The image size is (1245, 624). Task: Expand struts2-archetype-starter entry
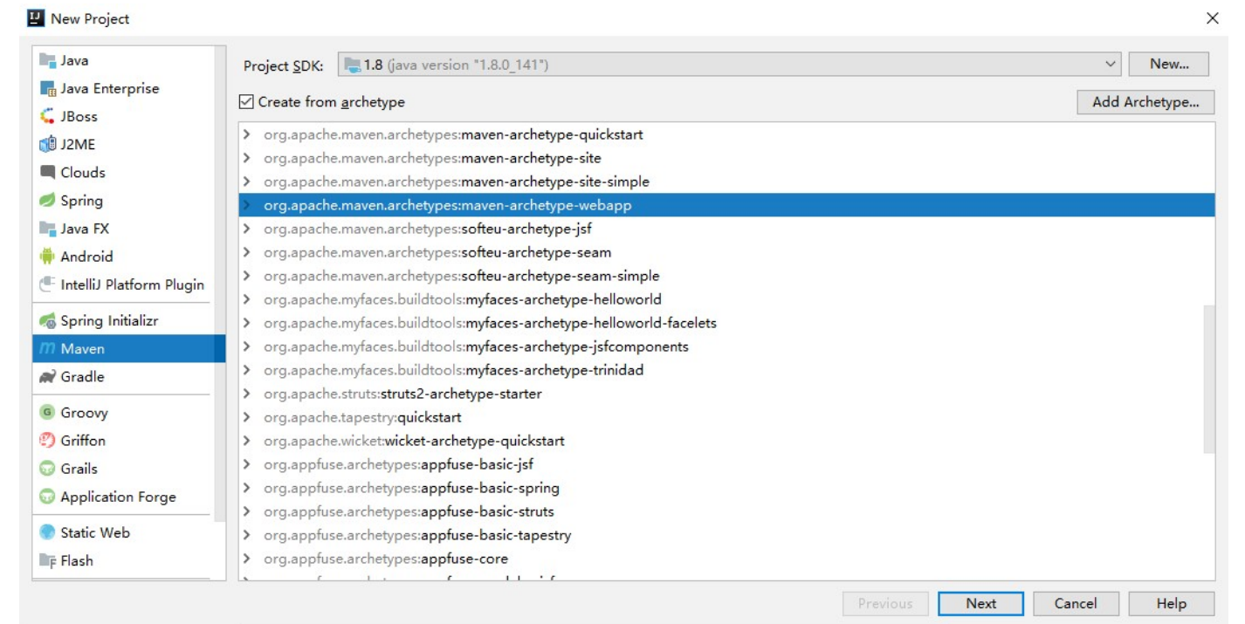point(247,394)
